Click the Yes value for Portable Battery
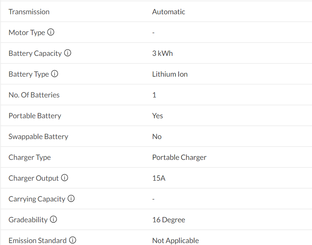Image resolution: width=312 pixels, height=245 pixels. pos(158,116)
